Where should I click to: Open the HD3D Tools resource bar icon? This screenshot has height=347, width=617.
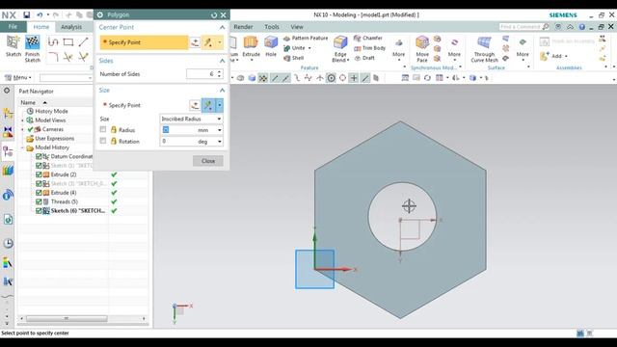(8, 195)
